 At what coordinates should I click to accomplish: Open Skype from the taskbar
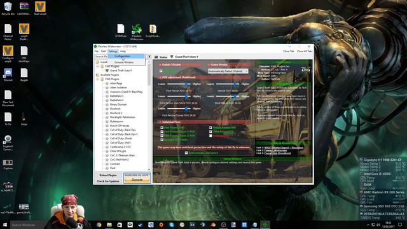[172, 225]
